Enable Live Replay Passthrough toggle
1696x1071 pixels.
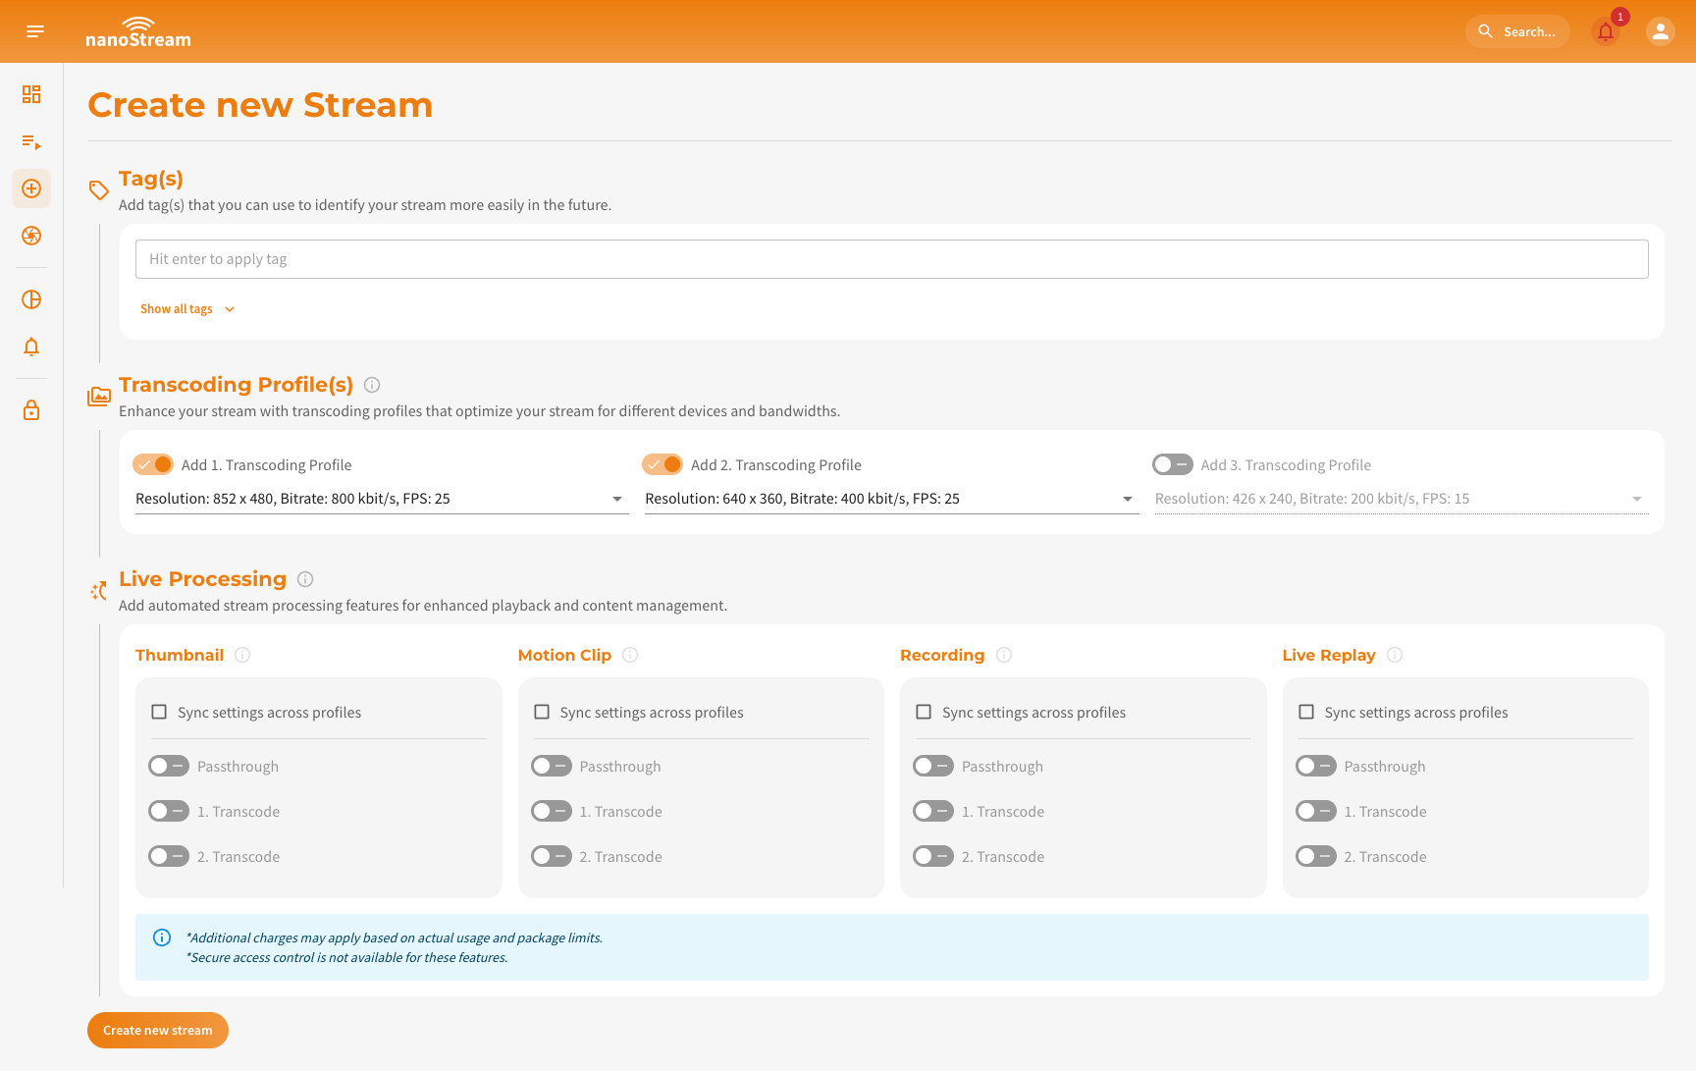[x=1316, y=766]
